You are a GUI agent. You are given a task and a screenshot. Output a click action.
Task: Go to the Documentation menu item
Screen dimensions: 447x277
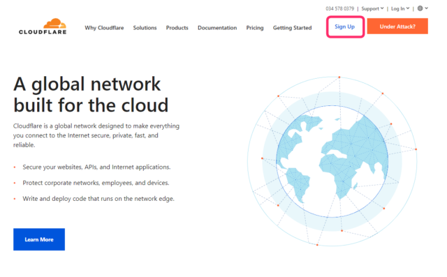pyautogui.click(x=217, y=28)
